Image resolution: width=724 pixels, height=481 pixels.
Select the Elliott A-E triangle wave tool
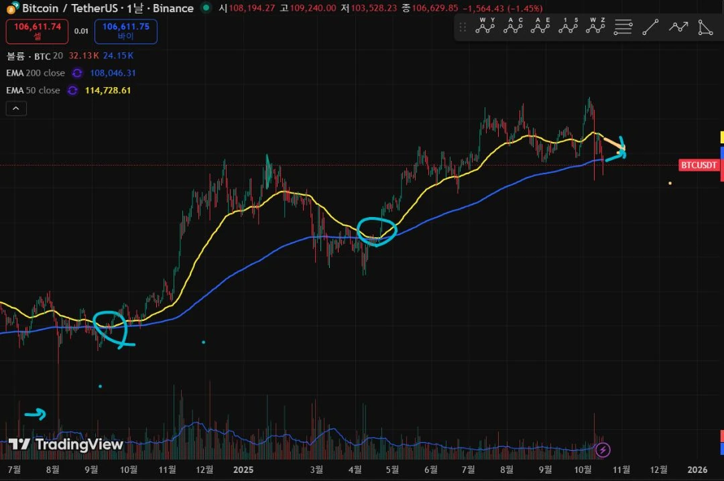540,26
